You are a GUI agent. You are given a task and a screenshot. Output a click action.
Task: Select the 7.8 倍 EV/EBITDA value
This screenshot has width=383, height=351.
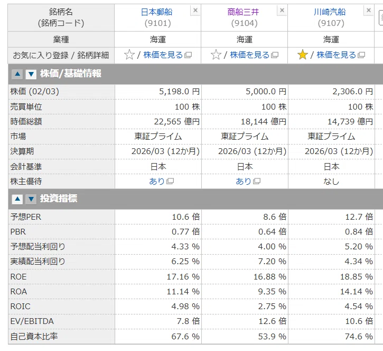pos(188,321)
